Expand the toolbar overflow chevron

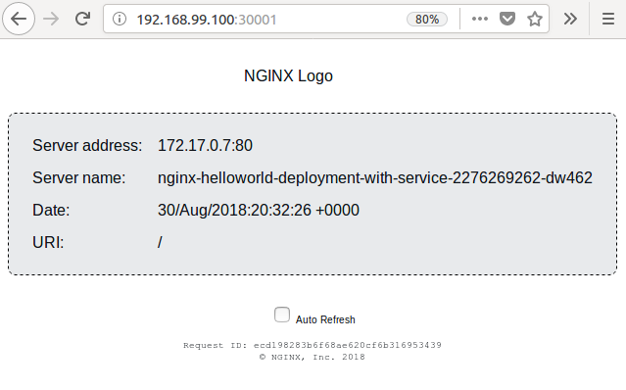tap(570, 19)
